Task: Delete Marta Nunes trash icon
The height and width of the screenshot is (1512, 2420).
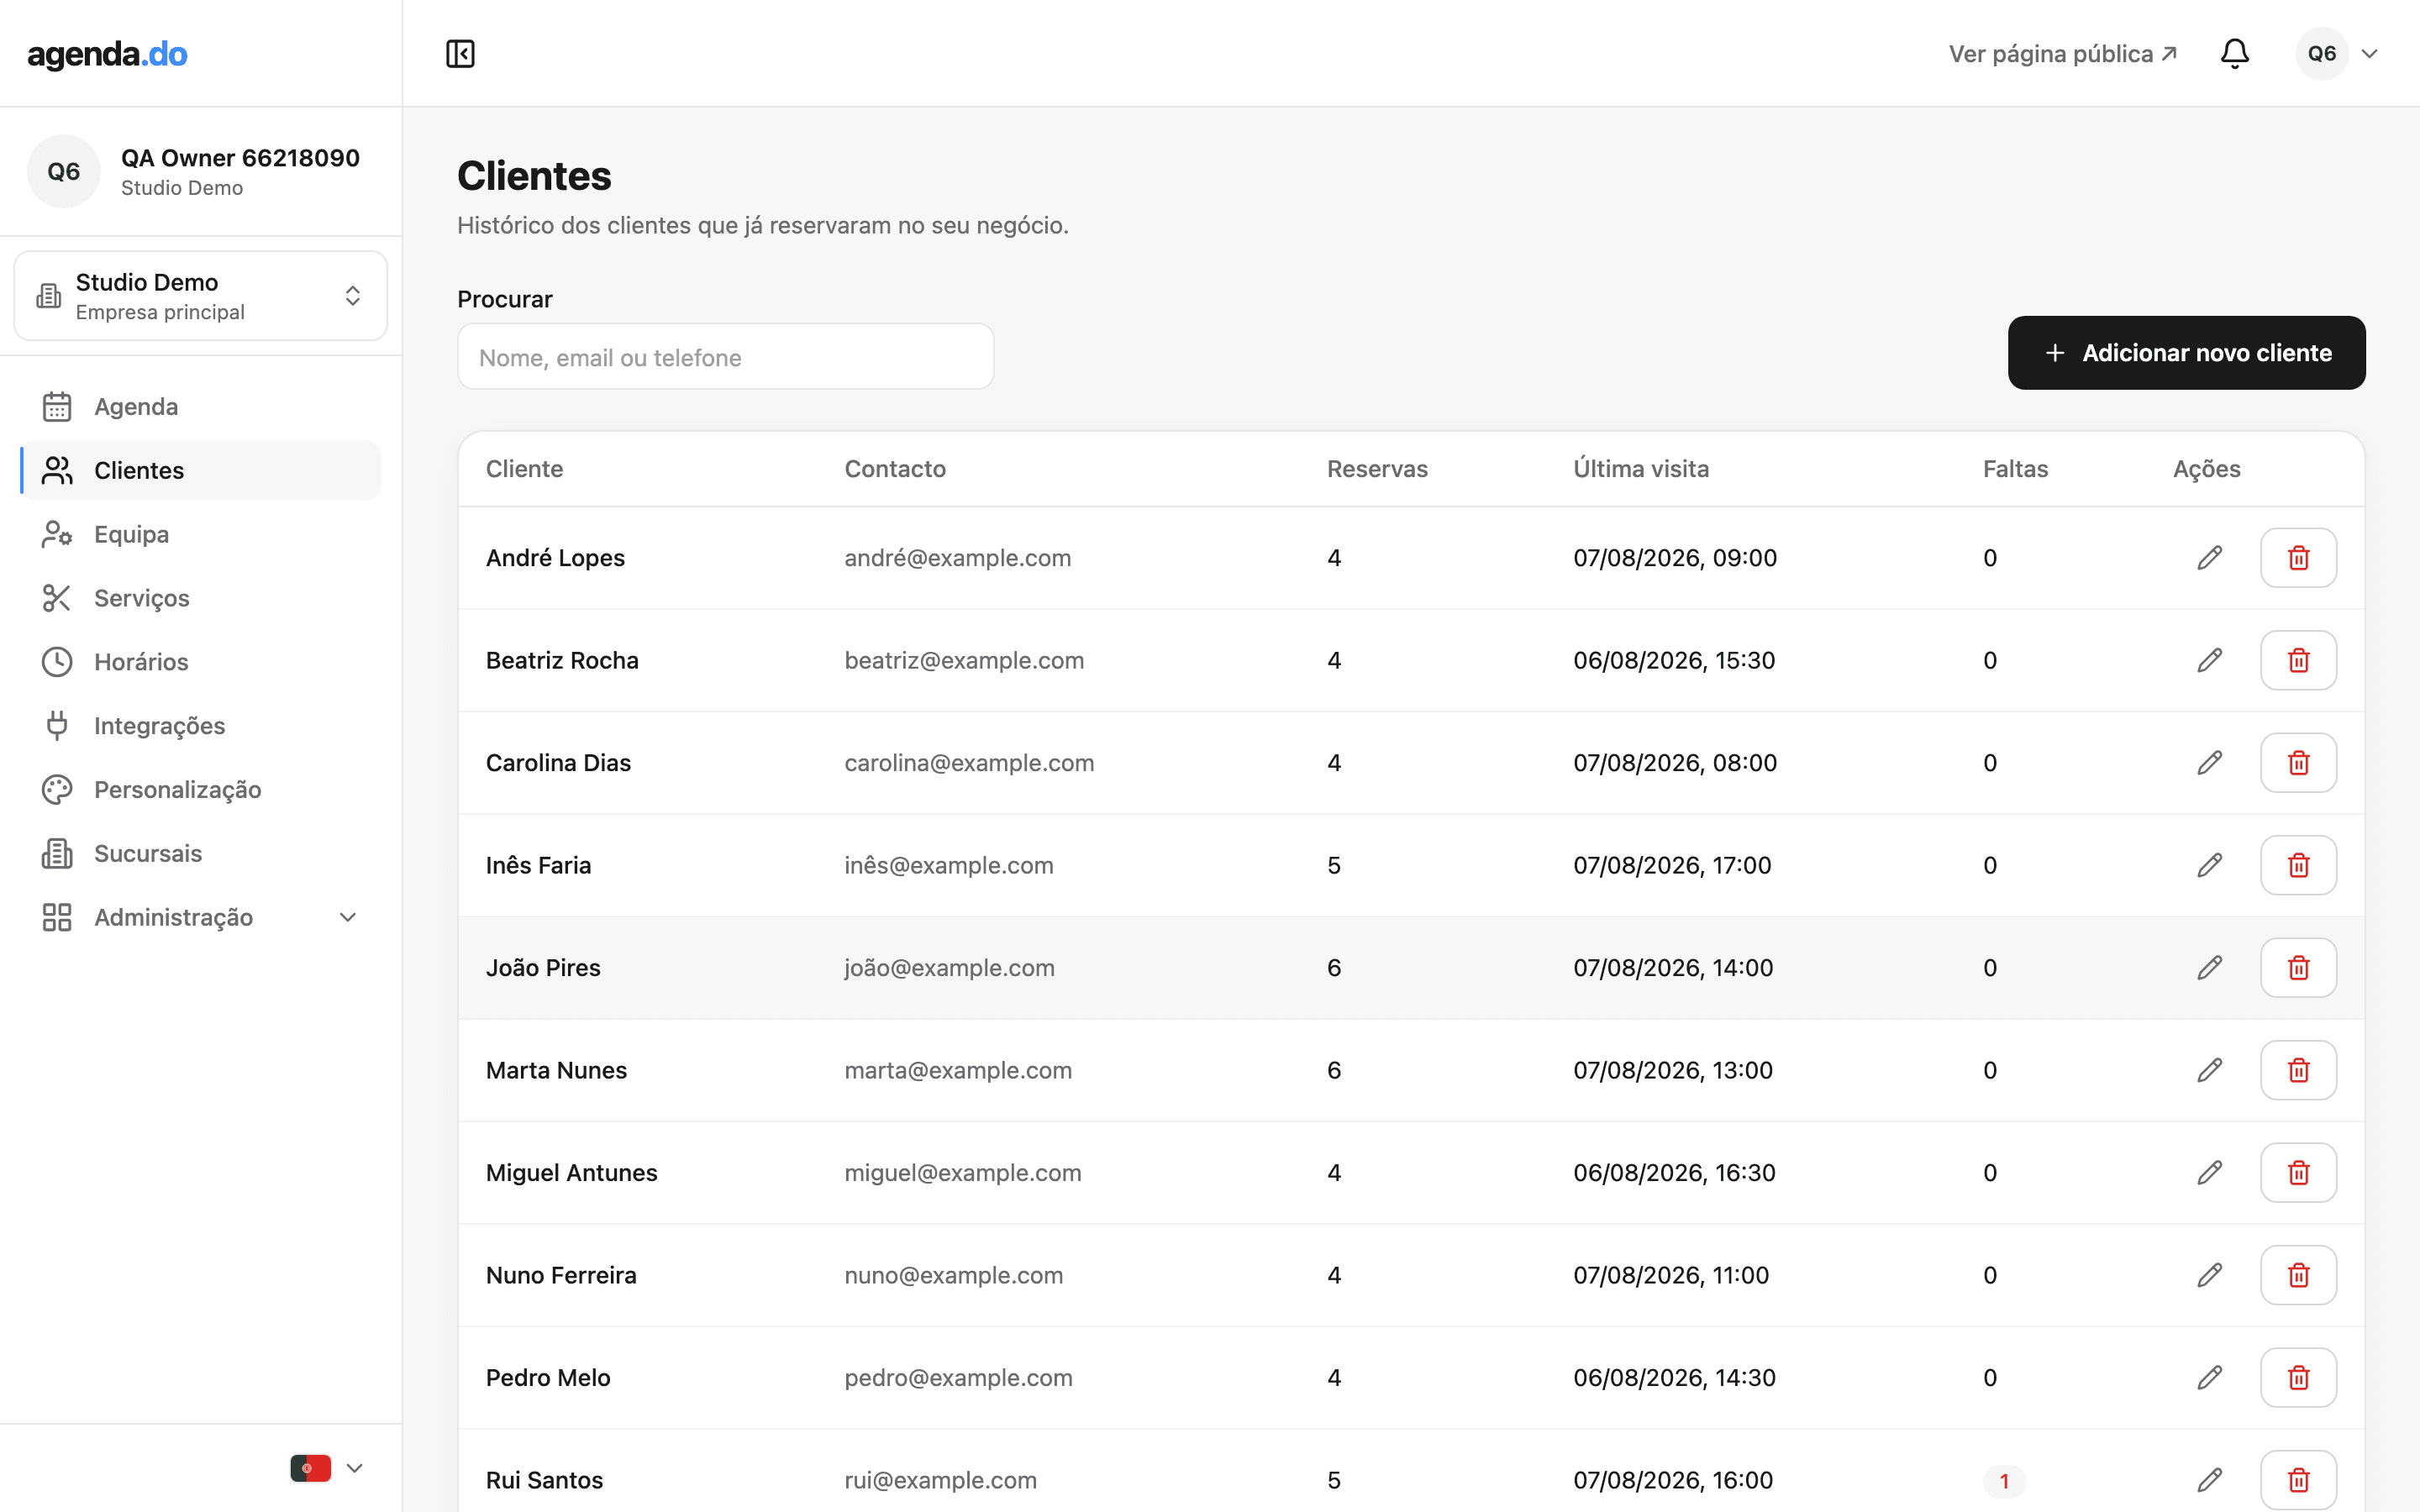Action: [x=2298, y=1070]
